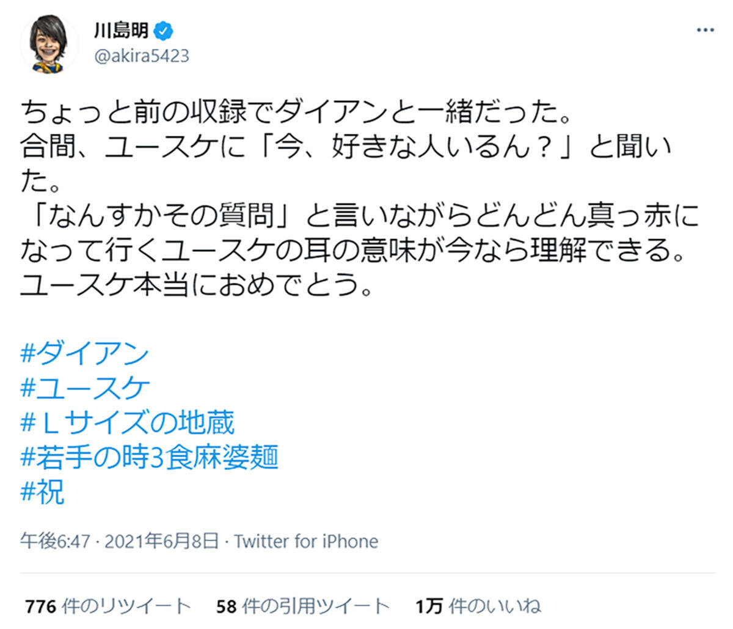The image size is (733, 629).
Task: Open the #ユースケ hashtag
Action: (85, 388)
